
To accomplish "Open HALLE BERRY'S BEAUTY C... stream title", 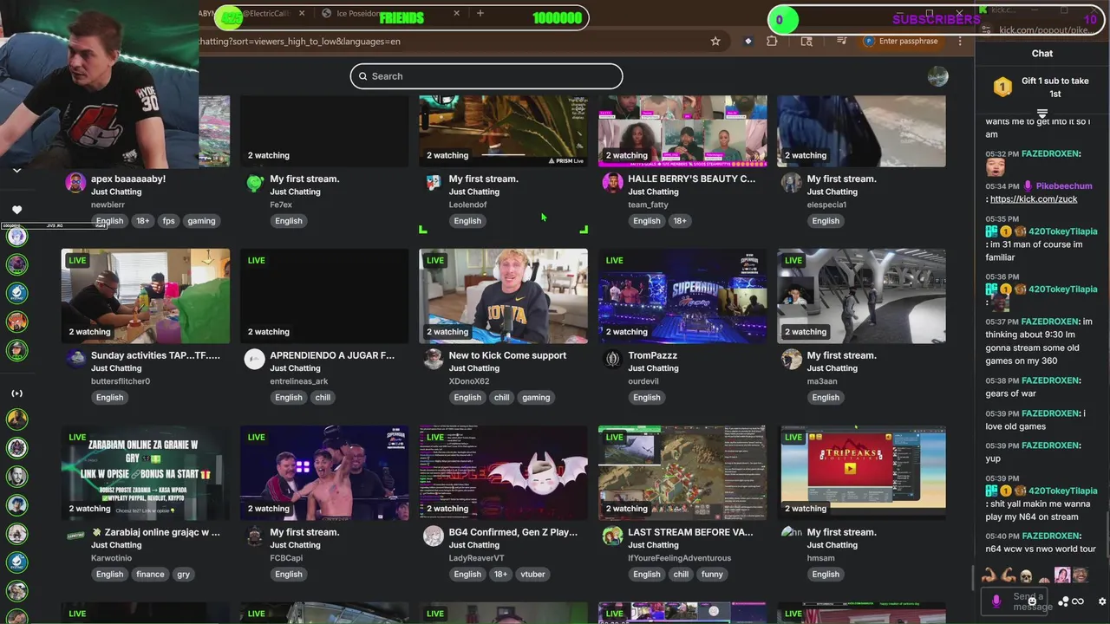I will [x=691, y=179].
